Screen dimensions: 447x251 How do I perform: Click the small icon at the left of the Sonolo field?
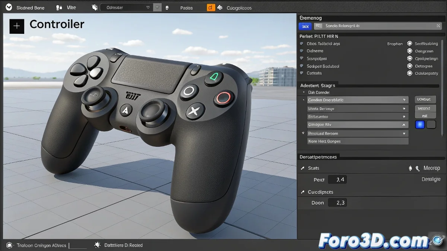tap(319, 26)
